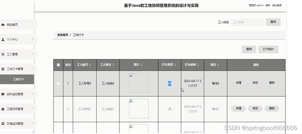
Task: Click the cell 备注8
Action: pos(215,83)
